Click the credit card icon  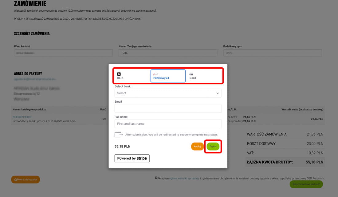tap(191, 74)
